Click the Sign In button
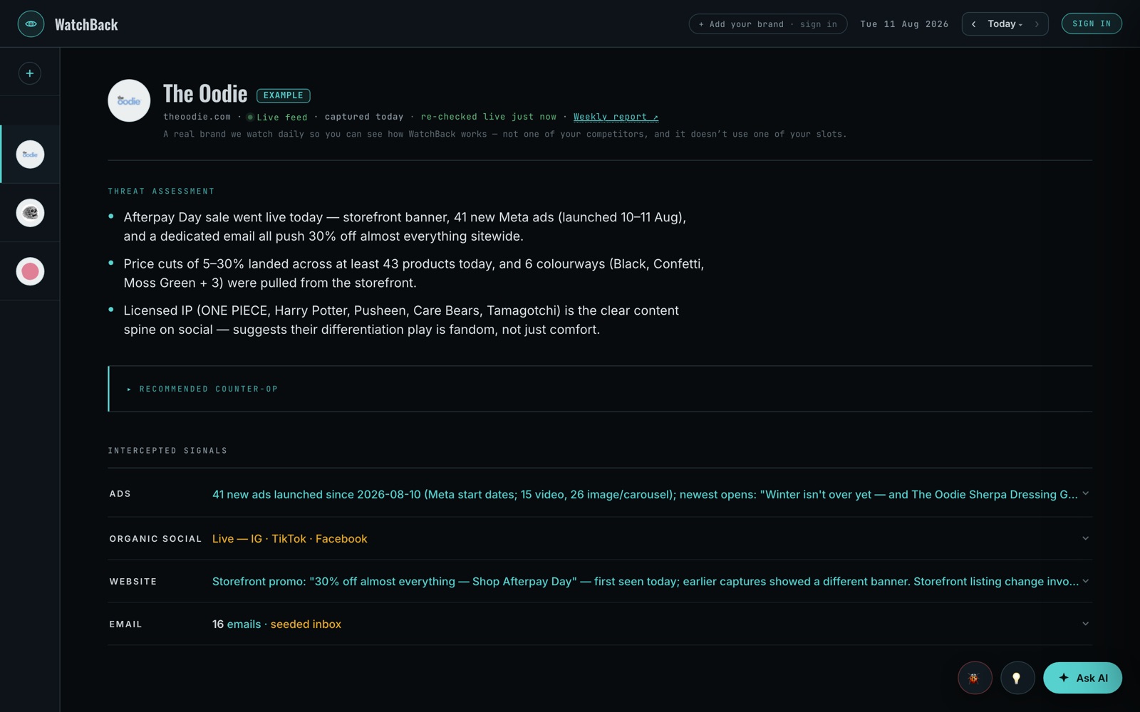 click(x=1092, y=23)
